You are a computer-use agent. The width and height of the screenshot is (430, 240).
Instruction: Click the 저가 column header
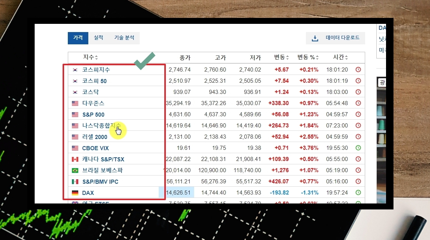pos(255,58)
